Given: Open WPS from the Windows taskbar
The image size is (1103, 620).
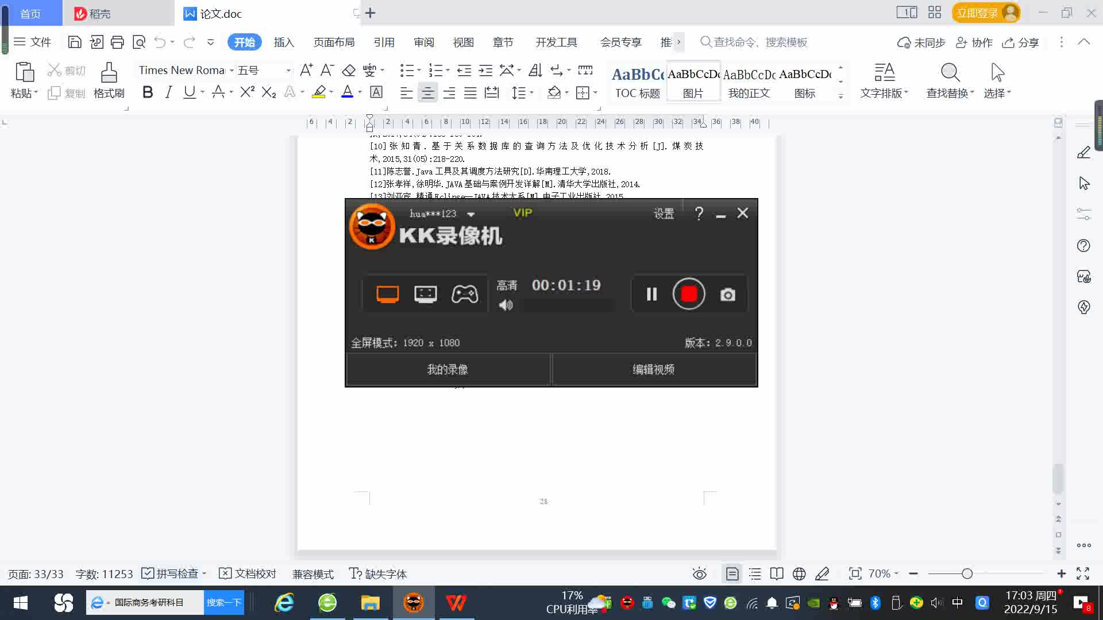Looking at the screenshot, I should click(456, 602).
